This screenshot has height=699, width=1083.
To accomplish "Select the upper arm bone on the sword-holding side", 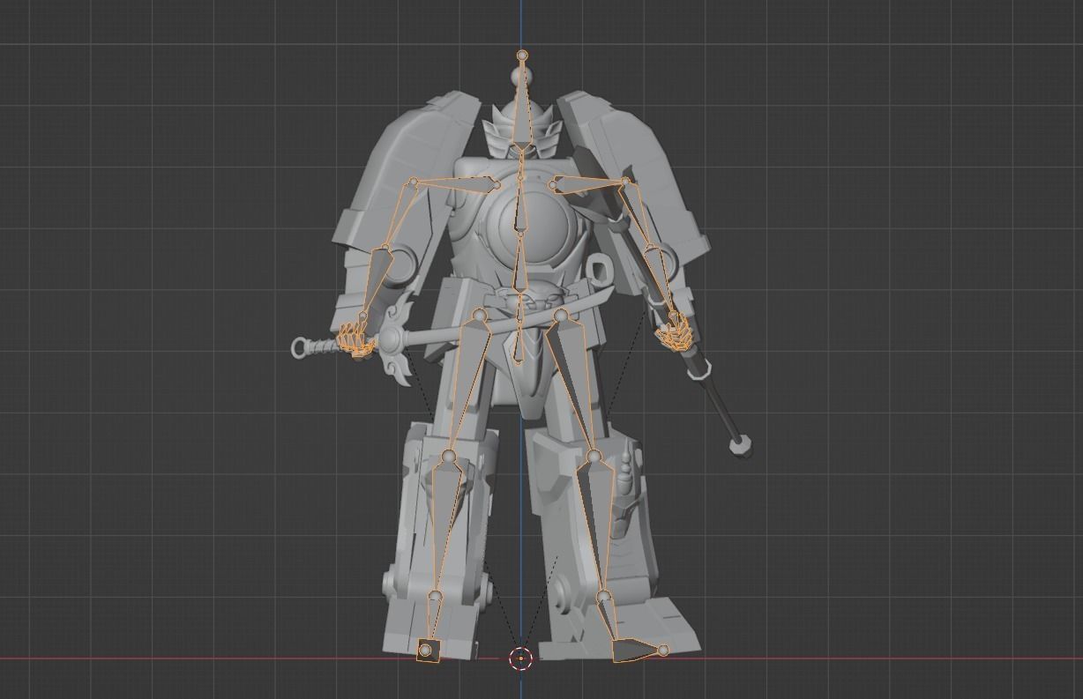I will tap(399, 215).
